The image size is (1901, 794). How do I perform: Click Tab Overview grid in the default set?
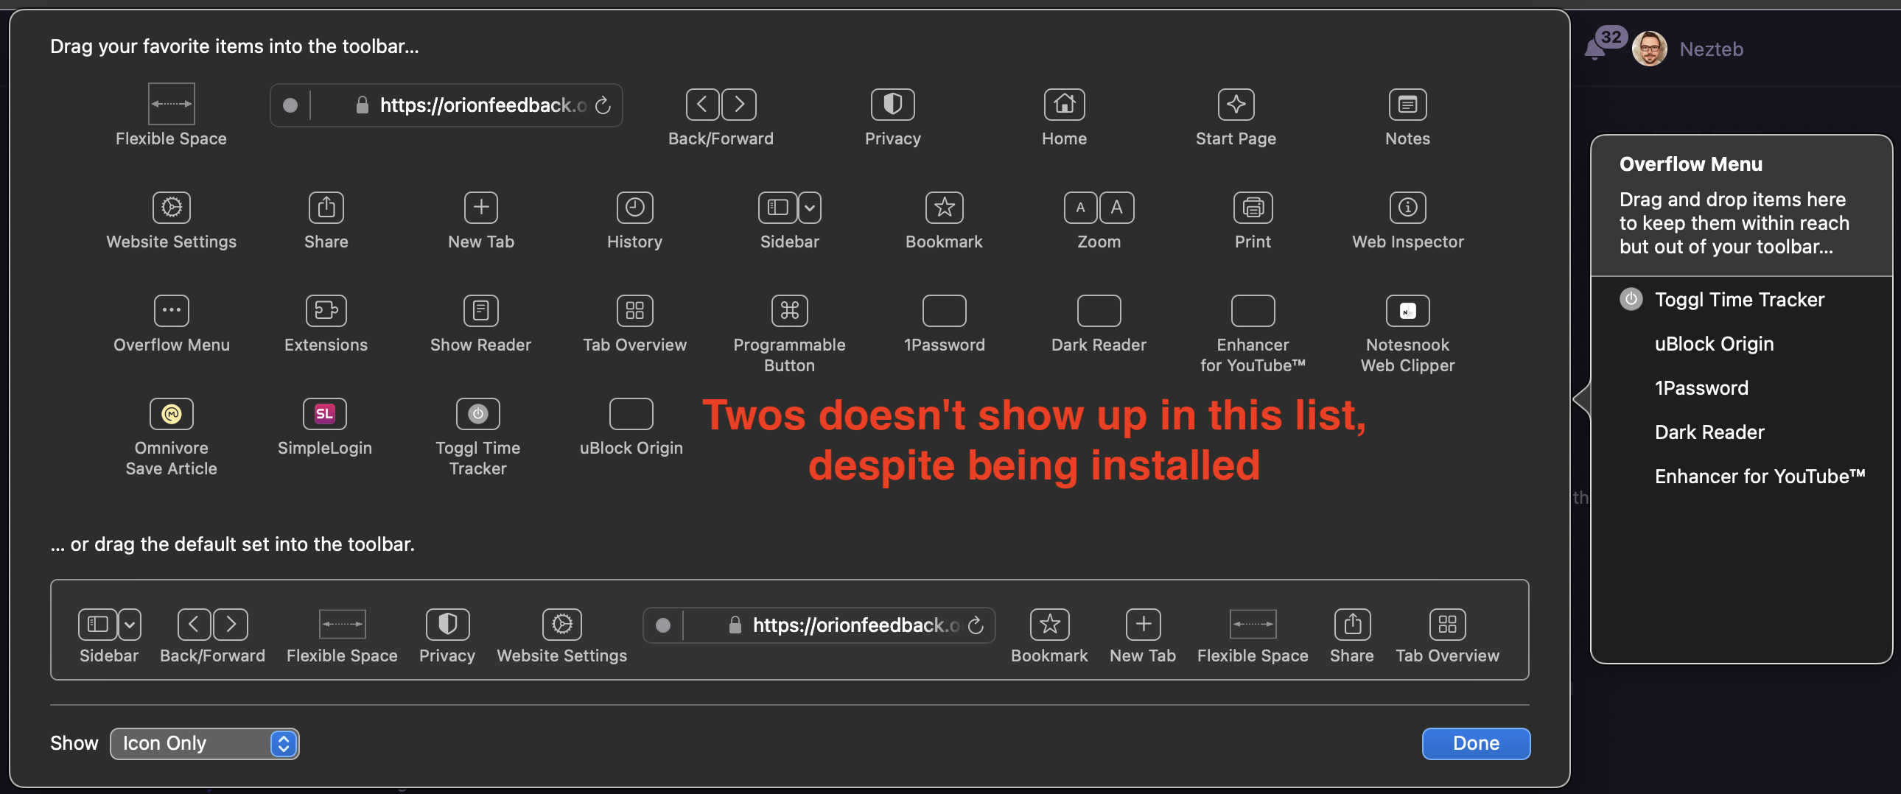pos(1447,625)
